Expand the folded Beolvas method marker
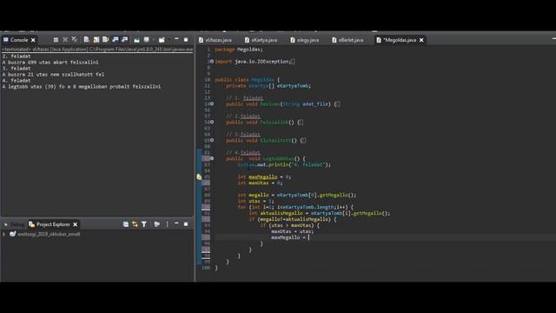The width and height of the screenshot is (556, 313). (x=212, y=104)
